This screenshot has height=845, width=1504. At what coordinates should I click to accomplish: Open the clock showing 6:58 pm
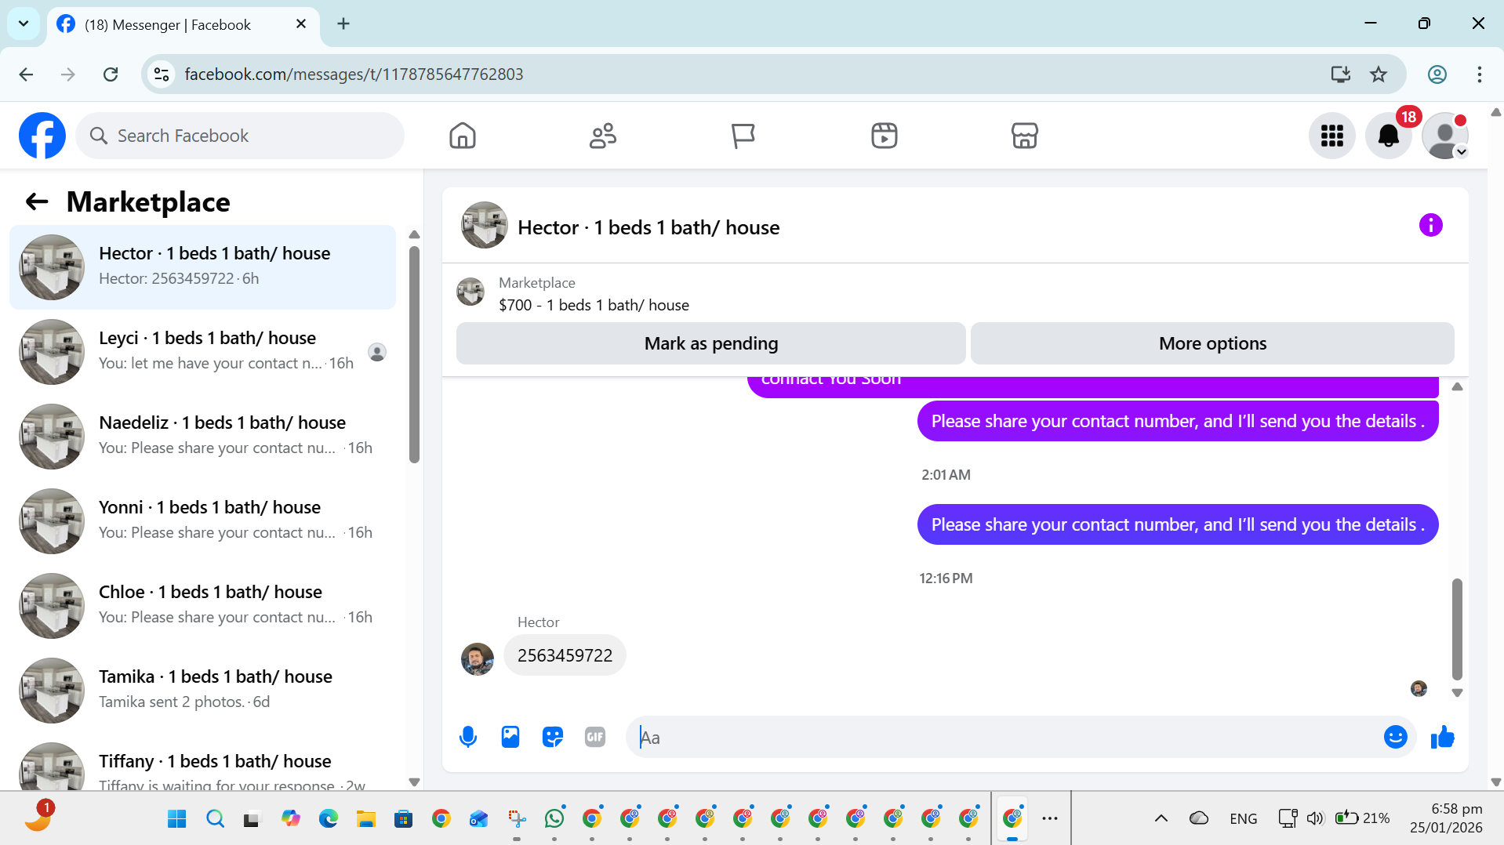[x=1446, y=818]
